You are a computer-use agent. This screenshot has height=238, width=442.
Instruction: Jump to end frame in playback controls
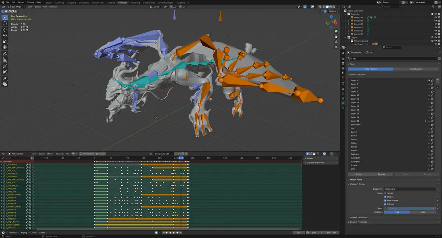tap(180, 232)
